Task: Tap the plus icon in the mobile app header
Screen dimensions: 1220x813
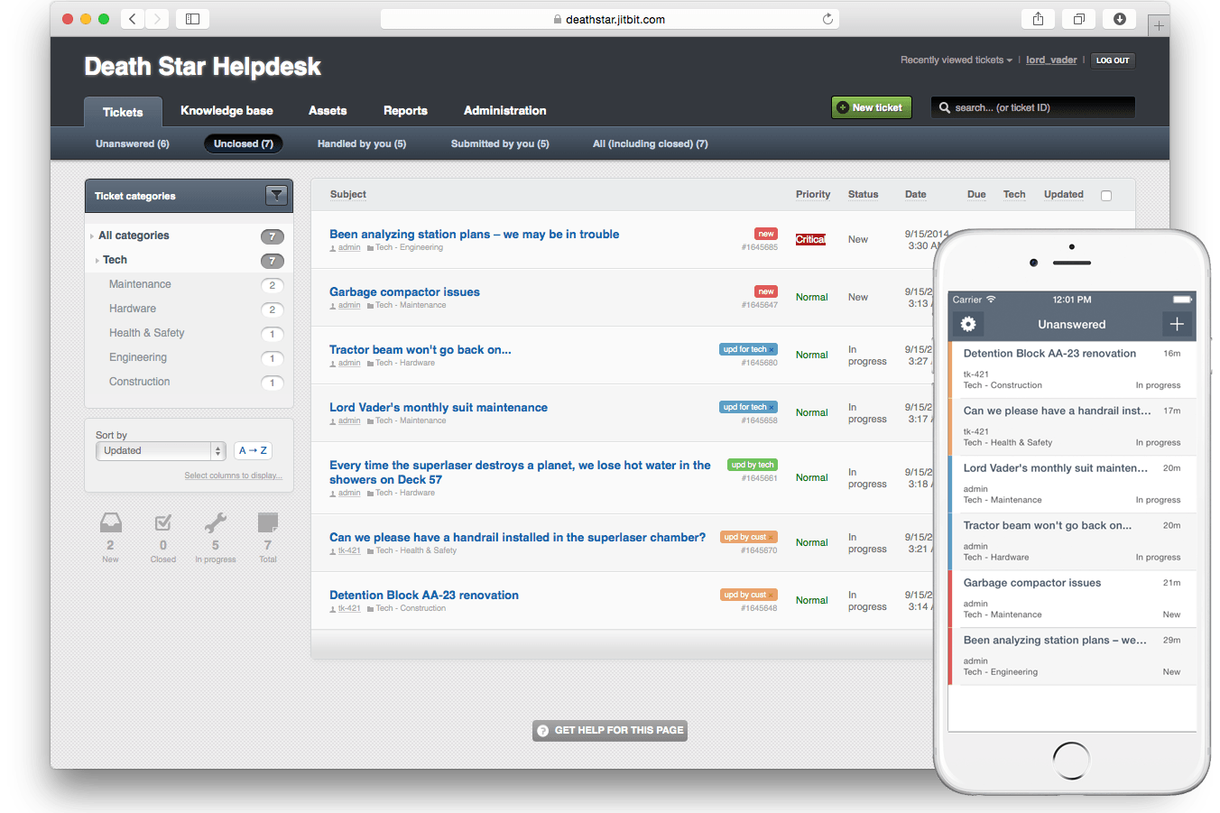Action: (1177, 324)
